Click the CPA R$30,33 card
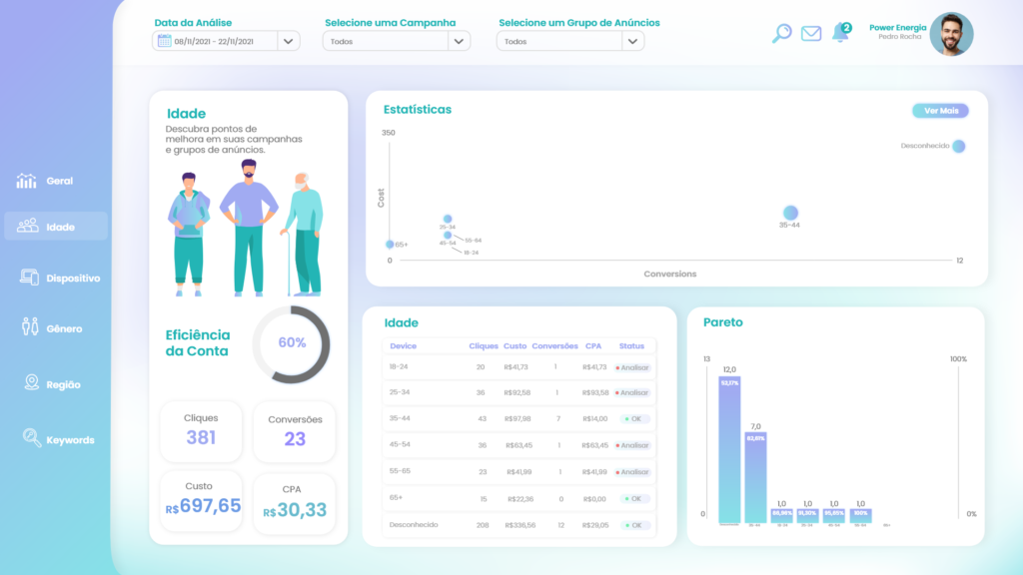This screenshot has width=1023, height=575. point(295,504)
